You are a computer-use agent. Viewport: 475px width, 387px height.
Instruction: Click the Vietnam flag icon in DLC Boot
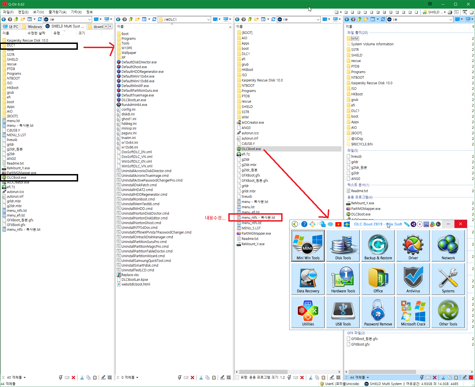(x=338, y=224)
